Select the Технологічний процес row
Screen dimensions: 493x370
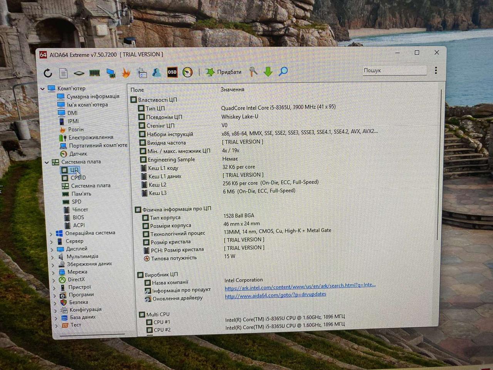(x=178, y=234)
